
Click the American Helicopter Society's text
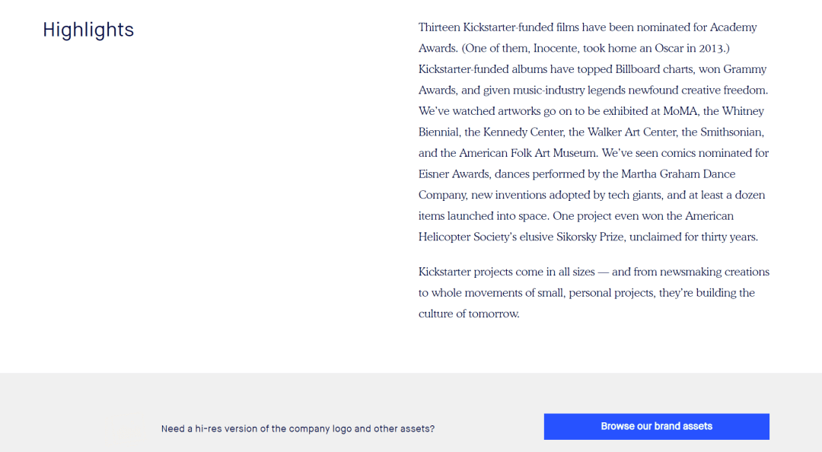(709, 216)
